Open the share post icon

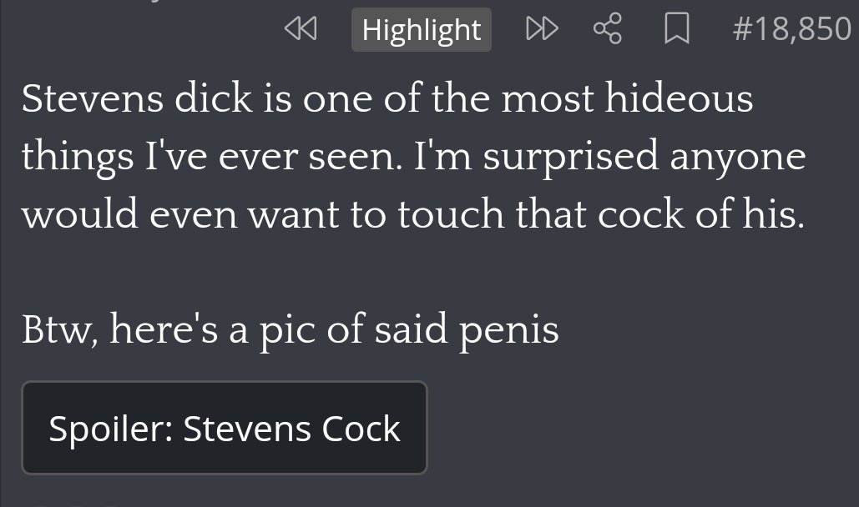(608, 28)
